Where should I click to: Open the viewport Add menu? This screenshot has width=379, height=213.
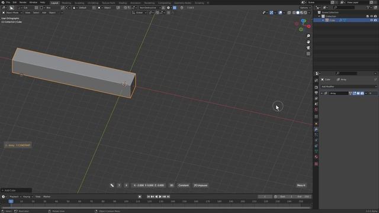(44, 12)
